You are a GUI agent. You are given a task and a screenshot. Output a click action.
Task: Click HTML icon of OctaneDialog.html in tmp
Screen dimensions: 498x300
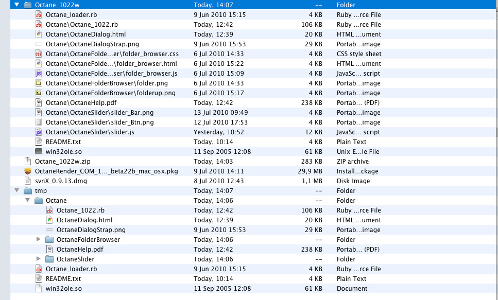tap(49, 220)
